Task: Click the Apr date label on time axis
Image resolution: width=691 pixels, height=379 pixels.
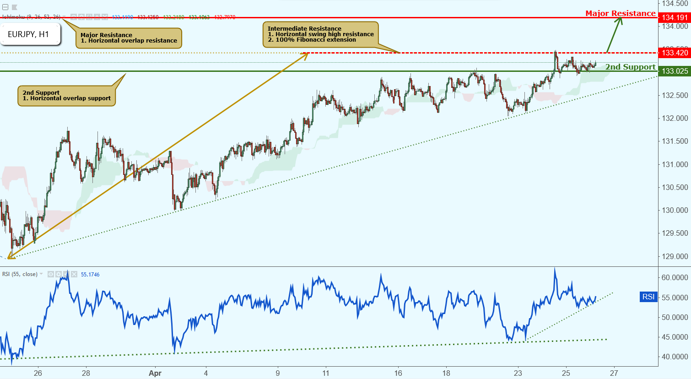Action: [x=155, y=373]
